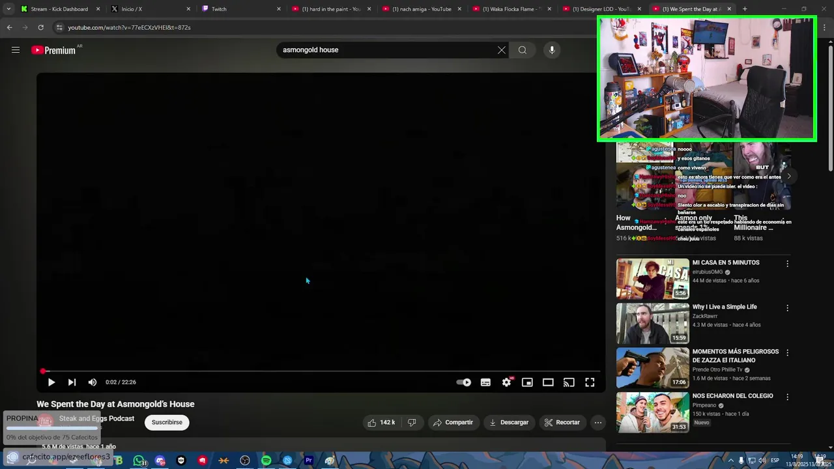The width and height of the screenshot is (834, 469).
Task: Open Discord from the taskbar
Action: tap(160, 461)
